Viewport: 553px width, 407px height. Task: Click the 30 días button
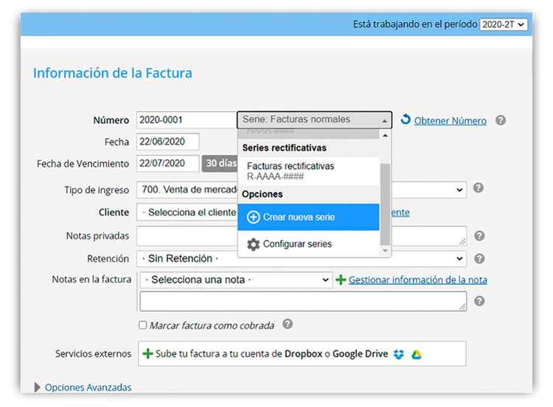pyautogui.click(x=220, y=163)
